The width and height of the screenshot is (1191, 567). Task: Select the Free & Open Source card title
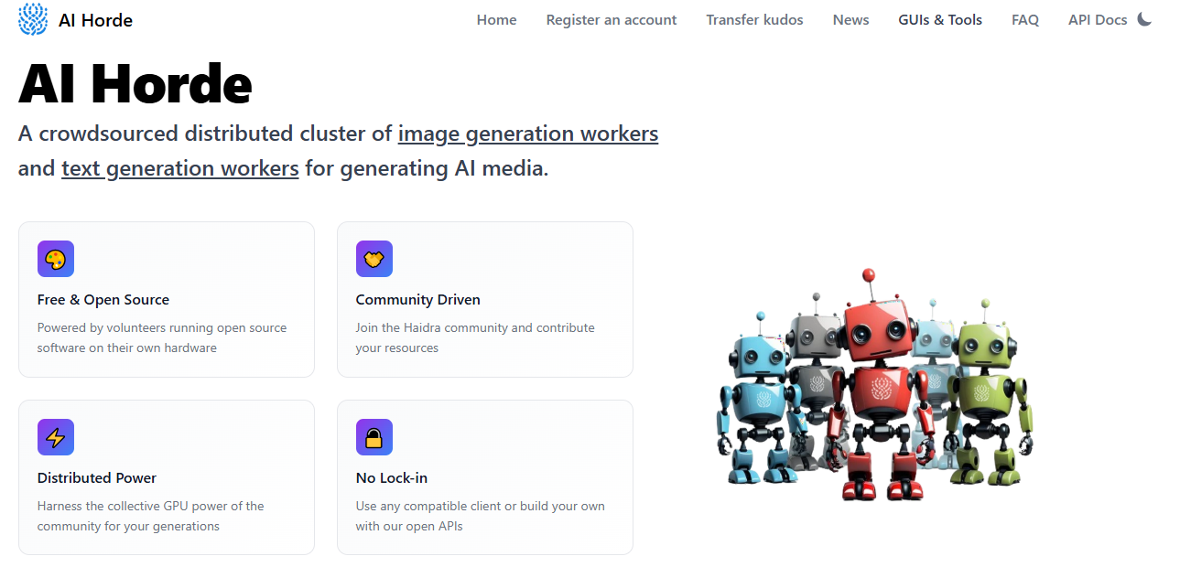(103, 300)
